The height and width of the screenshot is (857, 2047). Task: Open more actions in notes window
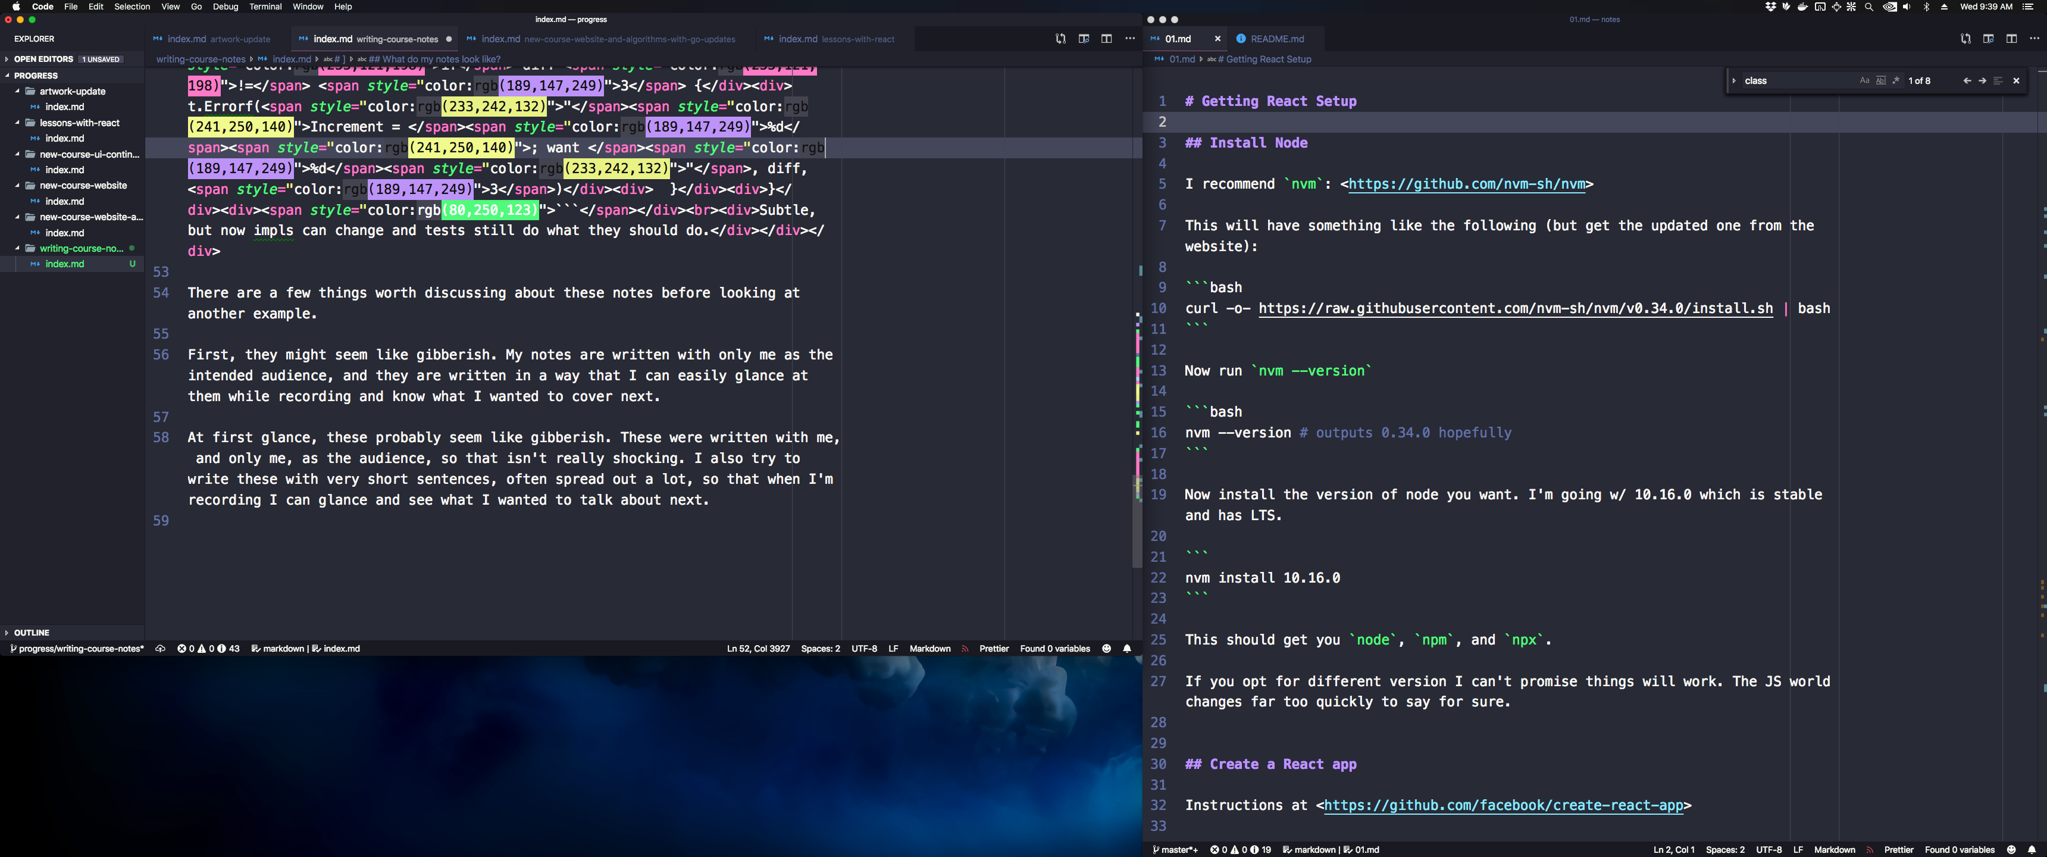[2035, 38]
